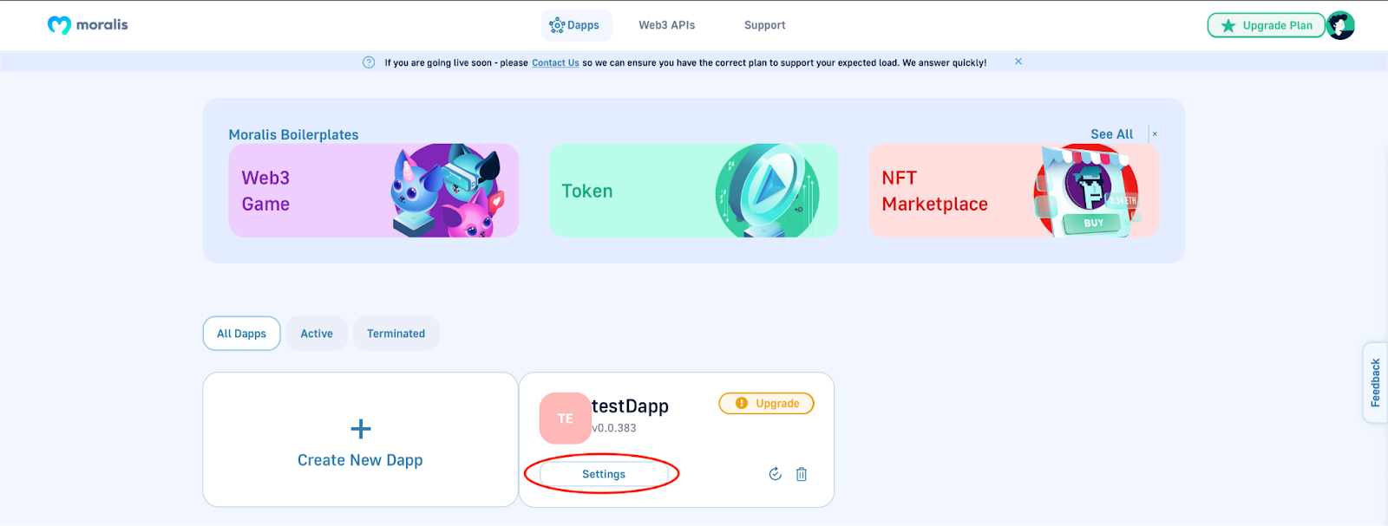This screenshot has width=1388, height=526.
Task: Click the testDapp name
Action: pos(630,406)
